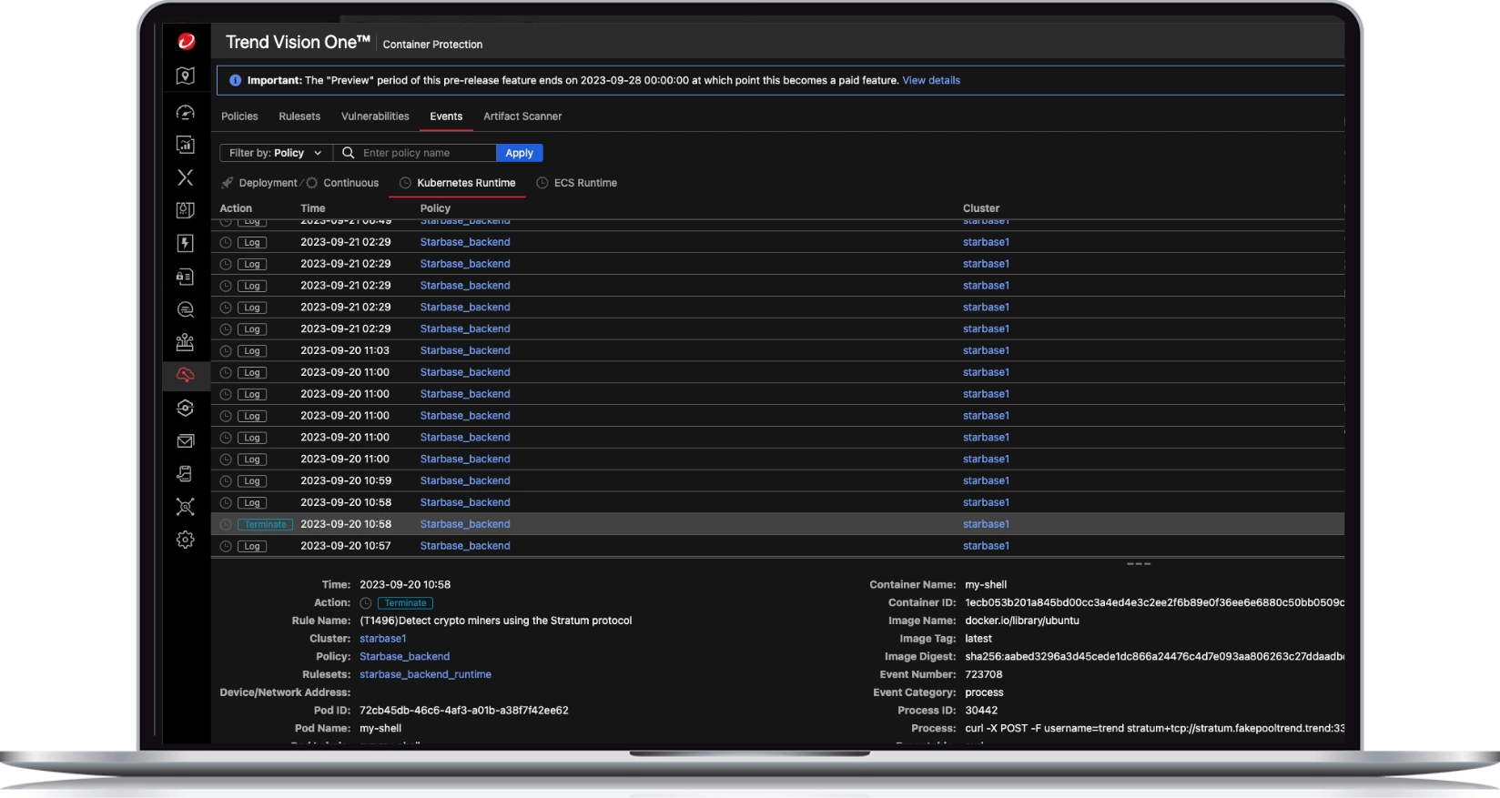Click the Trend Micro logo icon
The width and height of the screenshot is (1500, 798).
186,41
